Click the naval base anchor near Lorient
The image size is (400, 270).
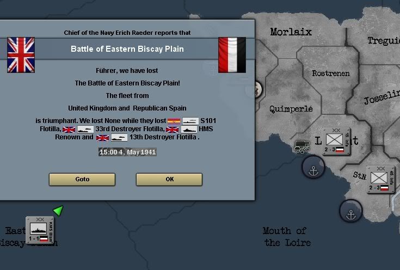313,167
